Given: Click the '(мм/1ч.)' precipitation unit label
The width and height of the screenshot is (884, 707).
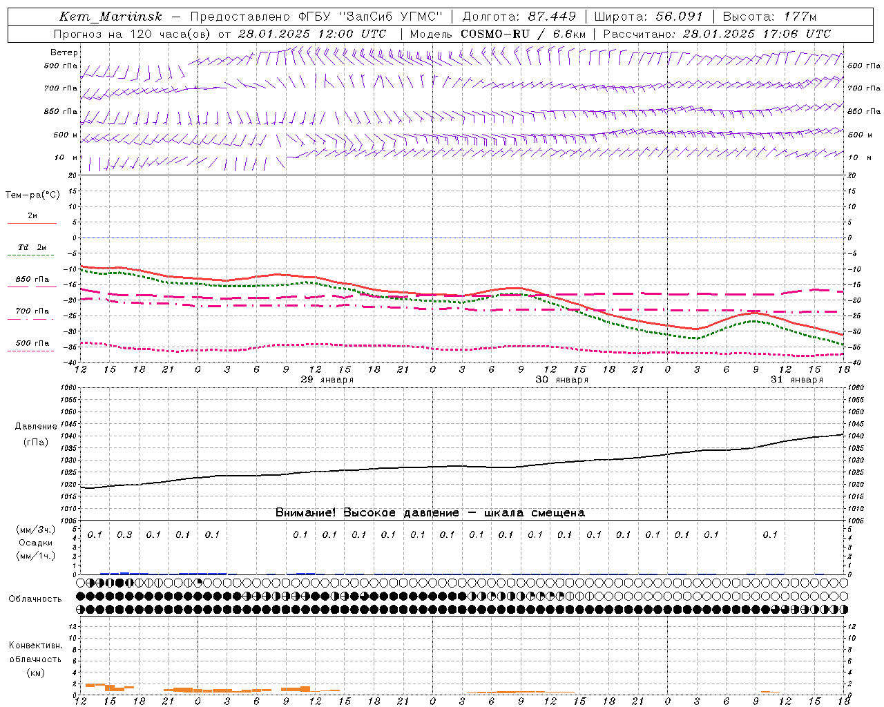Looking at the screenshot, I should point(36,556).
